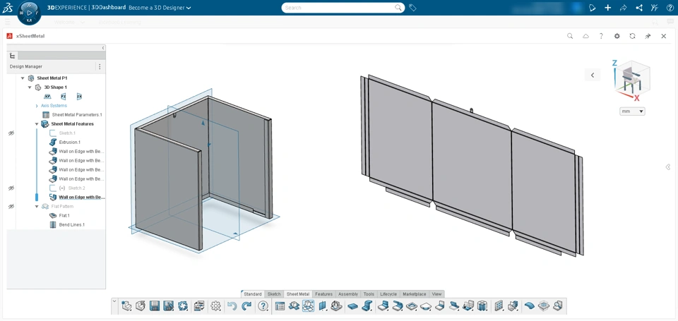
Task: Open the xSheetMetal help question mark
Action: coord(601,36)
